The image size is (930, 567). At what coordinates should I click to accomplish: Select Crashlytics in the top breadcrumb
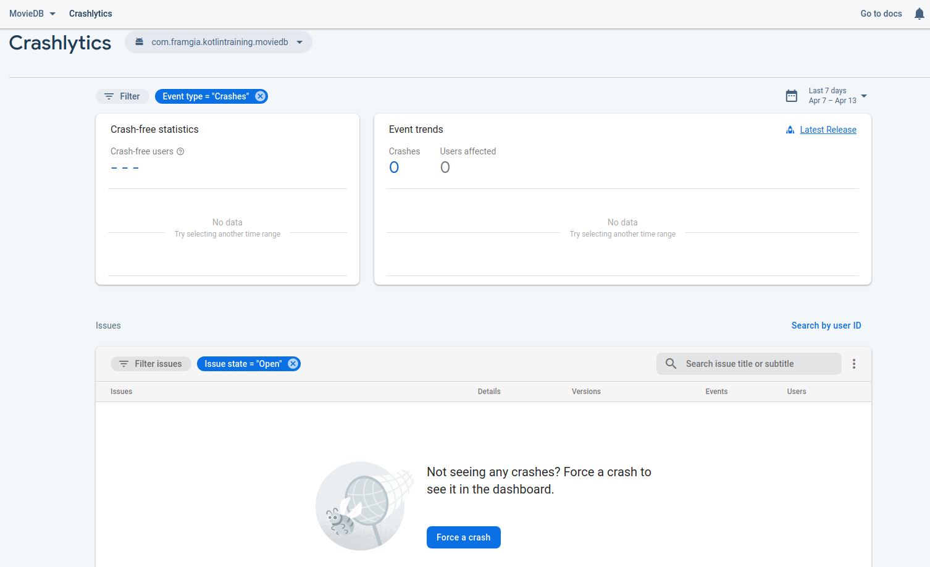tap(91, 14)
